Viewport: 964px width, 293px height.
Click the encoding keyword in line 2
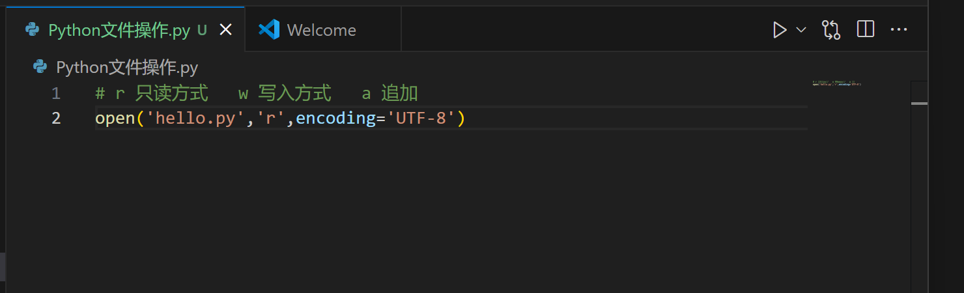[x=336, y=119]
